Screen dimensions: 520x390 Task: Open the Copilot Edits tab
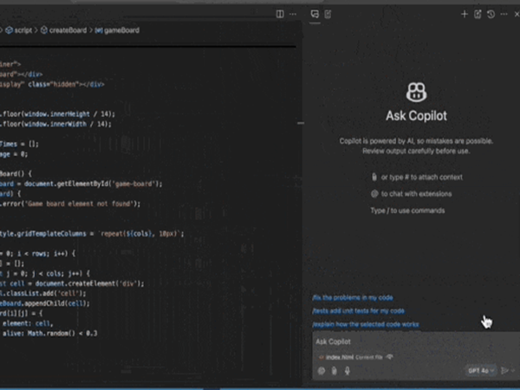click(x=329, y=14)
